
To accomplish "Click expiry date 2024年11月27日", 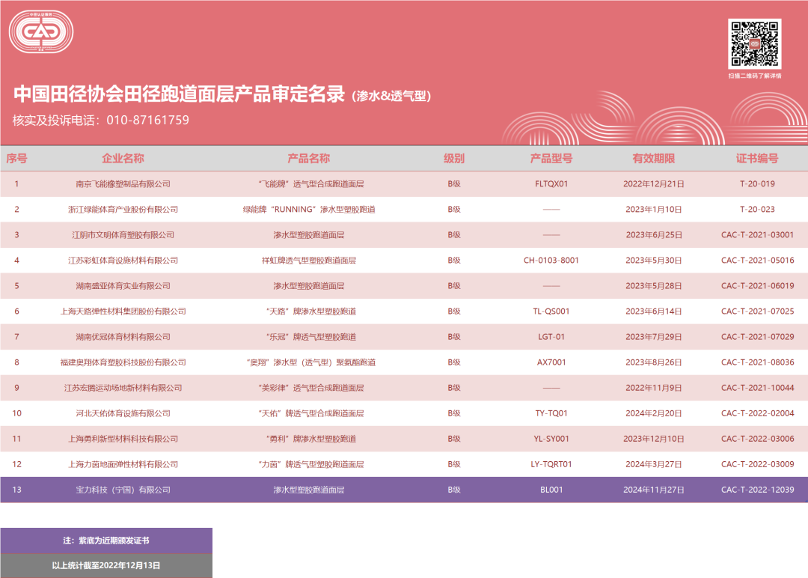I will pyautogui.click(x=653, y=490).
